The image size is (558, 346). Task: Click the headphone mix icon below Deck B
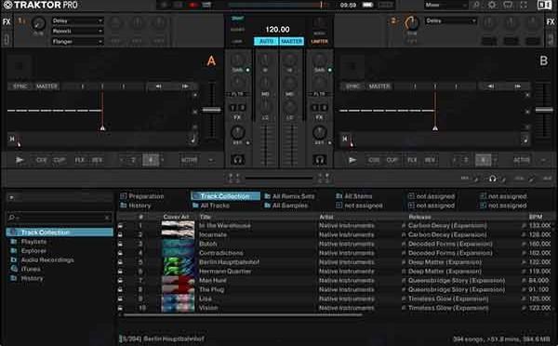(x=493, y=179)
